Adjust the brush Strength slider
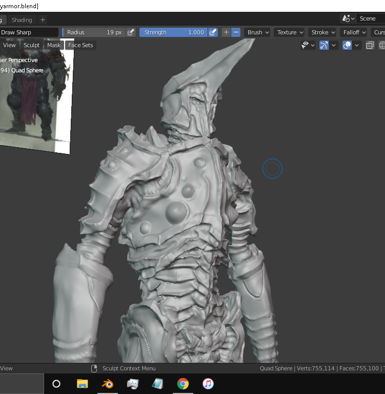The width and height of the screenshot is (385, 394). click(173, 32)
